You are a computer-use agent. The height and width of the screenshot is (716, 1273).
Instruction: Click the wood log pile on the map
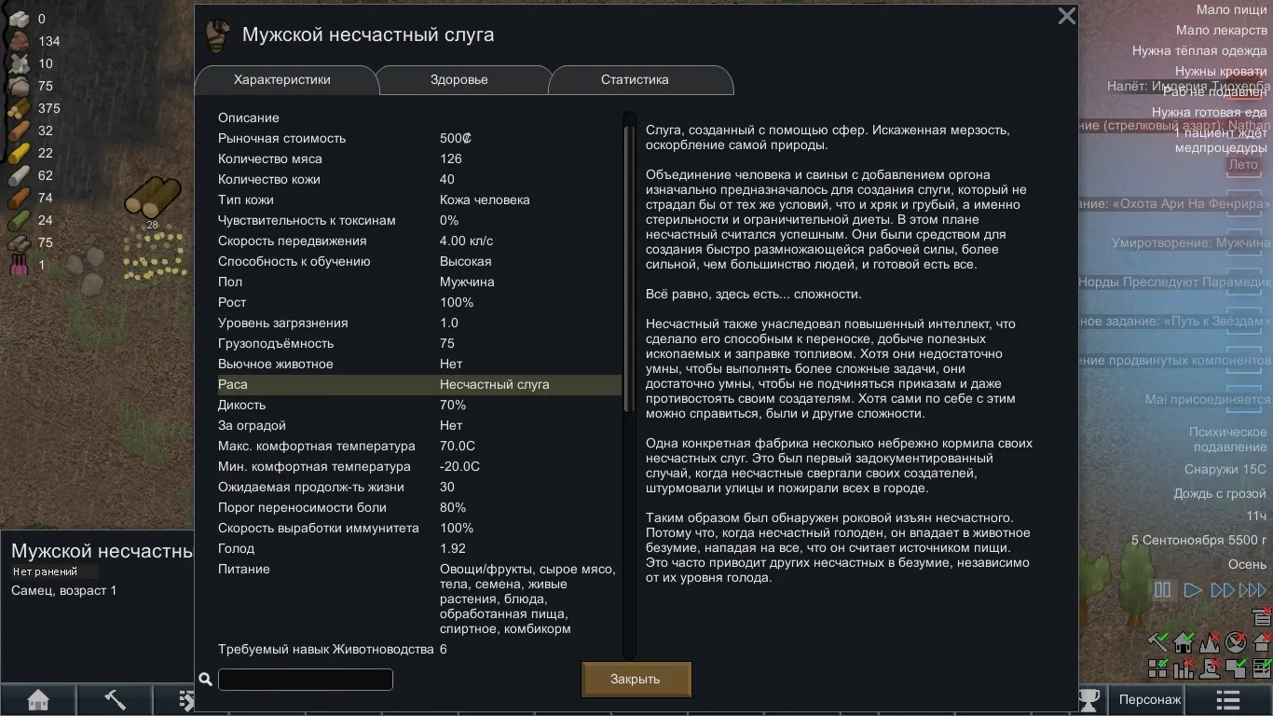coord(153,198)
